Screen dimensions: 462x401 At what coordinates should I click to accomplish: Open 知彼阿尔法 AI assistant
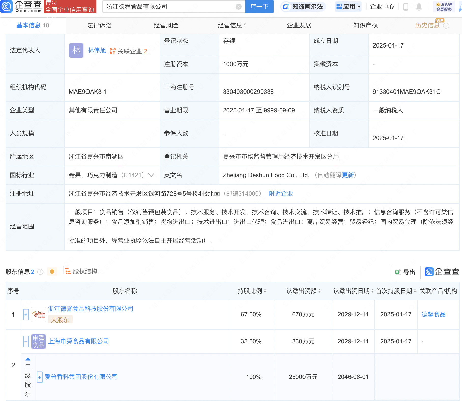(303, 7)
